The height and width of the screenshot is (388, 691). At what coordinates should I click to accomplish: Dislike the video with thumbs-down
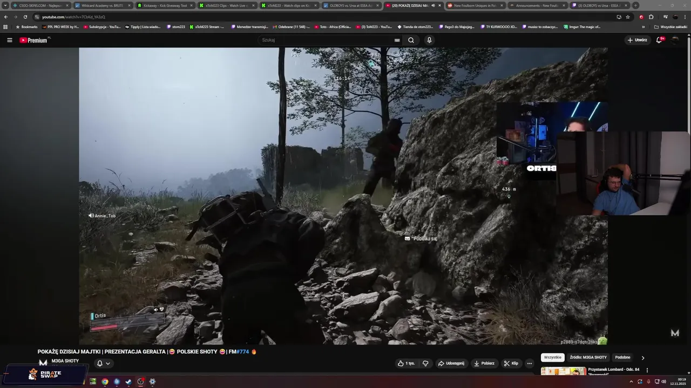point(425,363)
